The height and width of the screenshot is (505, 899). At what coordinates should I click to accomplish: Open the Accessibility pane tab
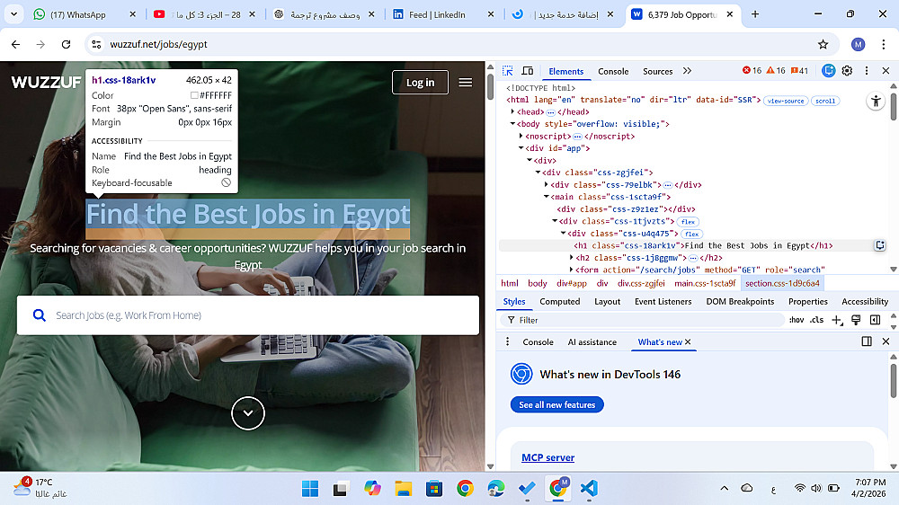point(865,302)
